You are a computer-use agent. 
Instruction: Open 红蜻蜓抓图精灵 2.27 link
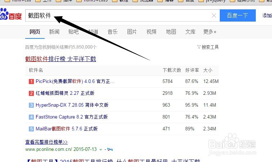pos(65,93)
